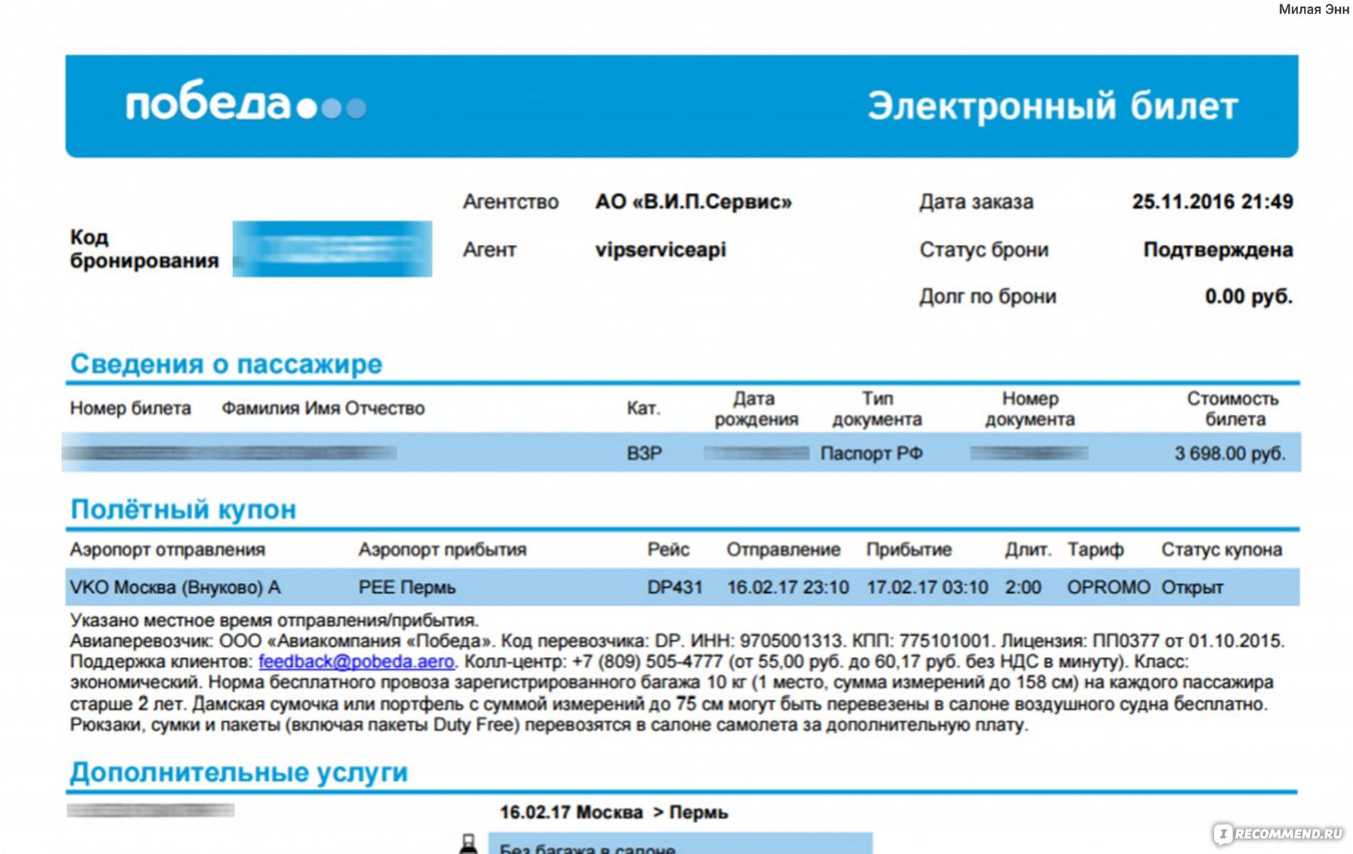Click the feedback@pobeda.aero email link

[x=356, y=662]
